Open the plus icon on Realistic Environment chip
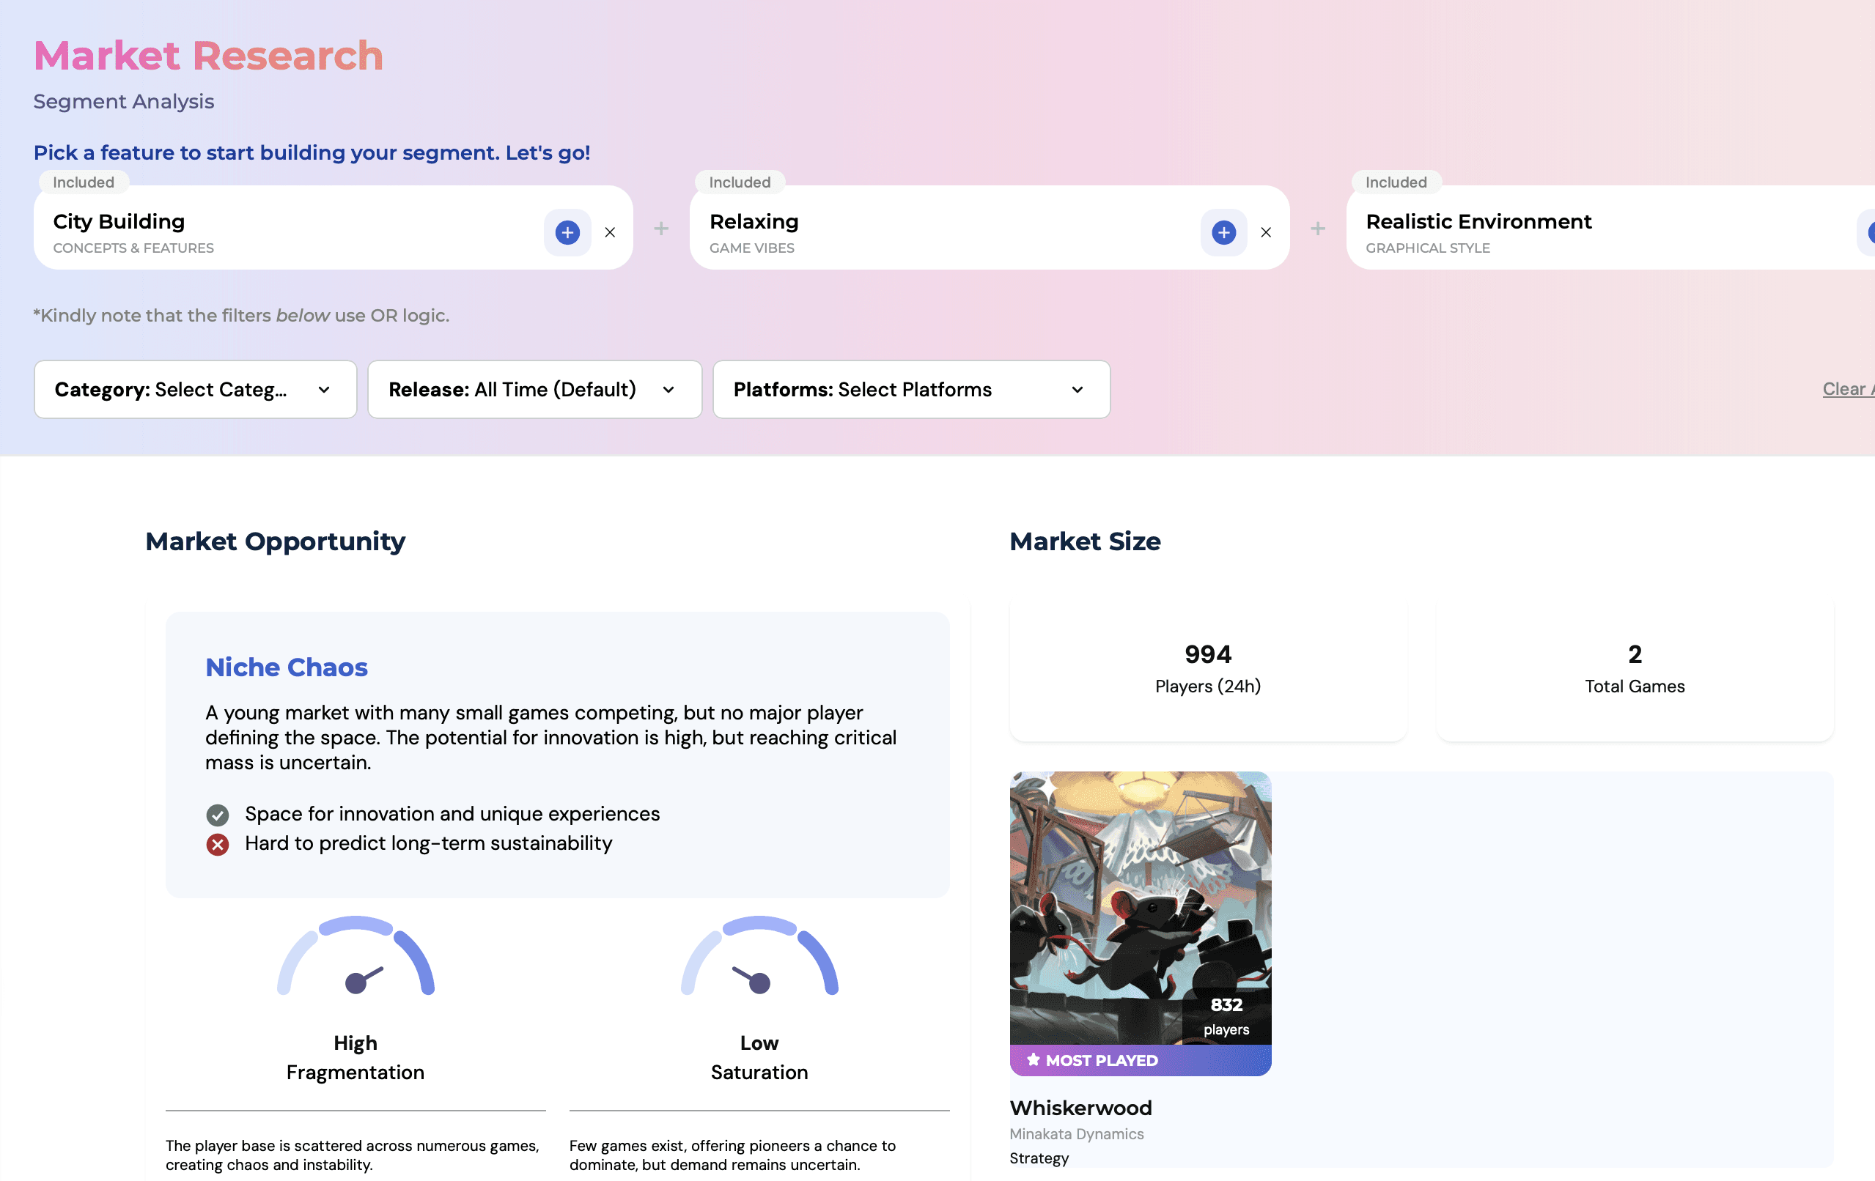The width and height of the screenshot is (1875, 1181). (x=1871, y=232)
